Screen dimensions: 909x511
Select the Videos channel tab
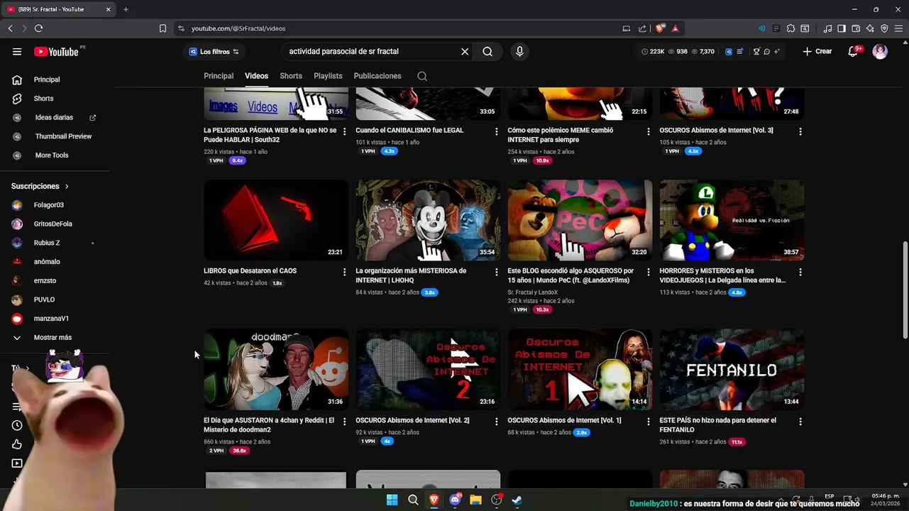pyautogui.click(x=256, y=76)
